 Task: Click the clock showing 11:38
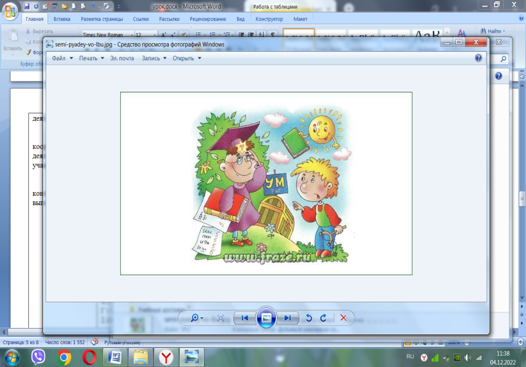(503, 353)
